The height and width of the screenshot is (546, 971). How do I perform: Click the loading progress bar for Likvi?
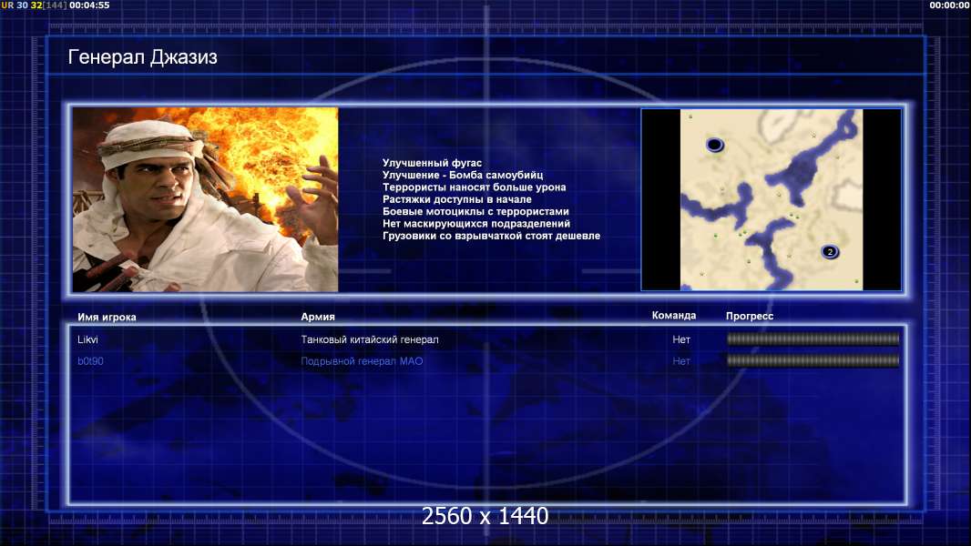(x=813, y=339)
